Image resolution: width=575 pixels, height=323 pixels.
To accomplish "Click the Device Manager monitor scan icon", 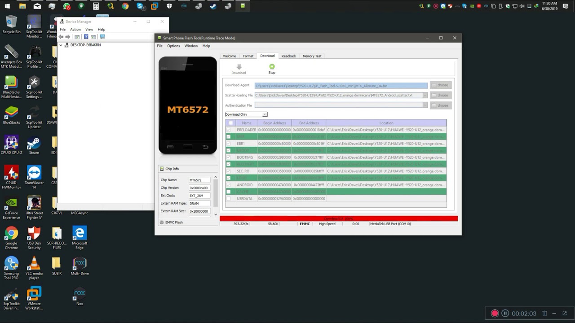I will click(102, 37).
